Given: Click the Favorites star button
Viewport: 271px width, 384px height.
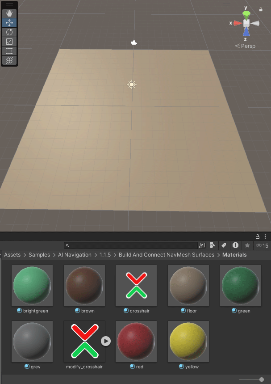Looking at the screenshot, I should [x=247, y=245].
